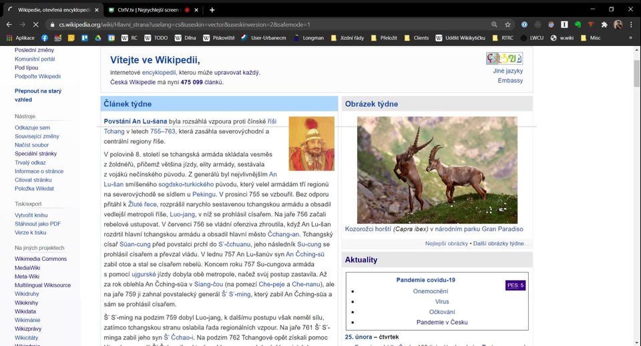This screenshot has height=346, width=641.
Task: Open the Embassy link
Action: coord(510,81)
